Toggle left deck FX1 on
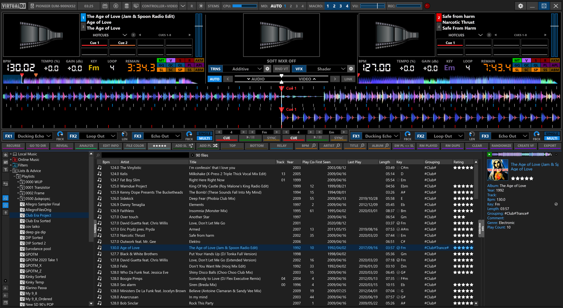The width and height of the screenshot is (563, 308). pos(9,136)
